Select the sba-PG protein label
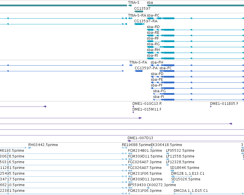This screenshot has width=244, height=195. point(159,91)
